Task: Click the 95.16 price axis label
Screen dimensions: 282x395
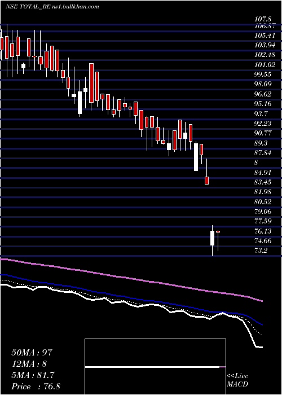Action: click(263, 104)
